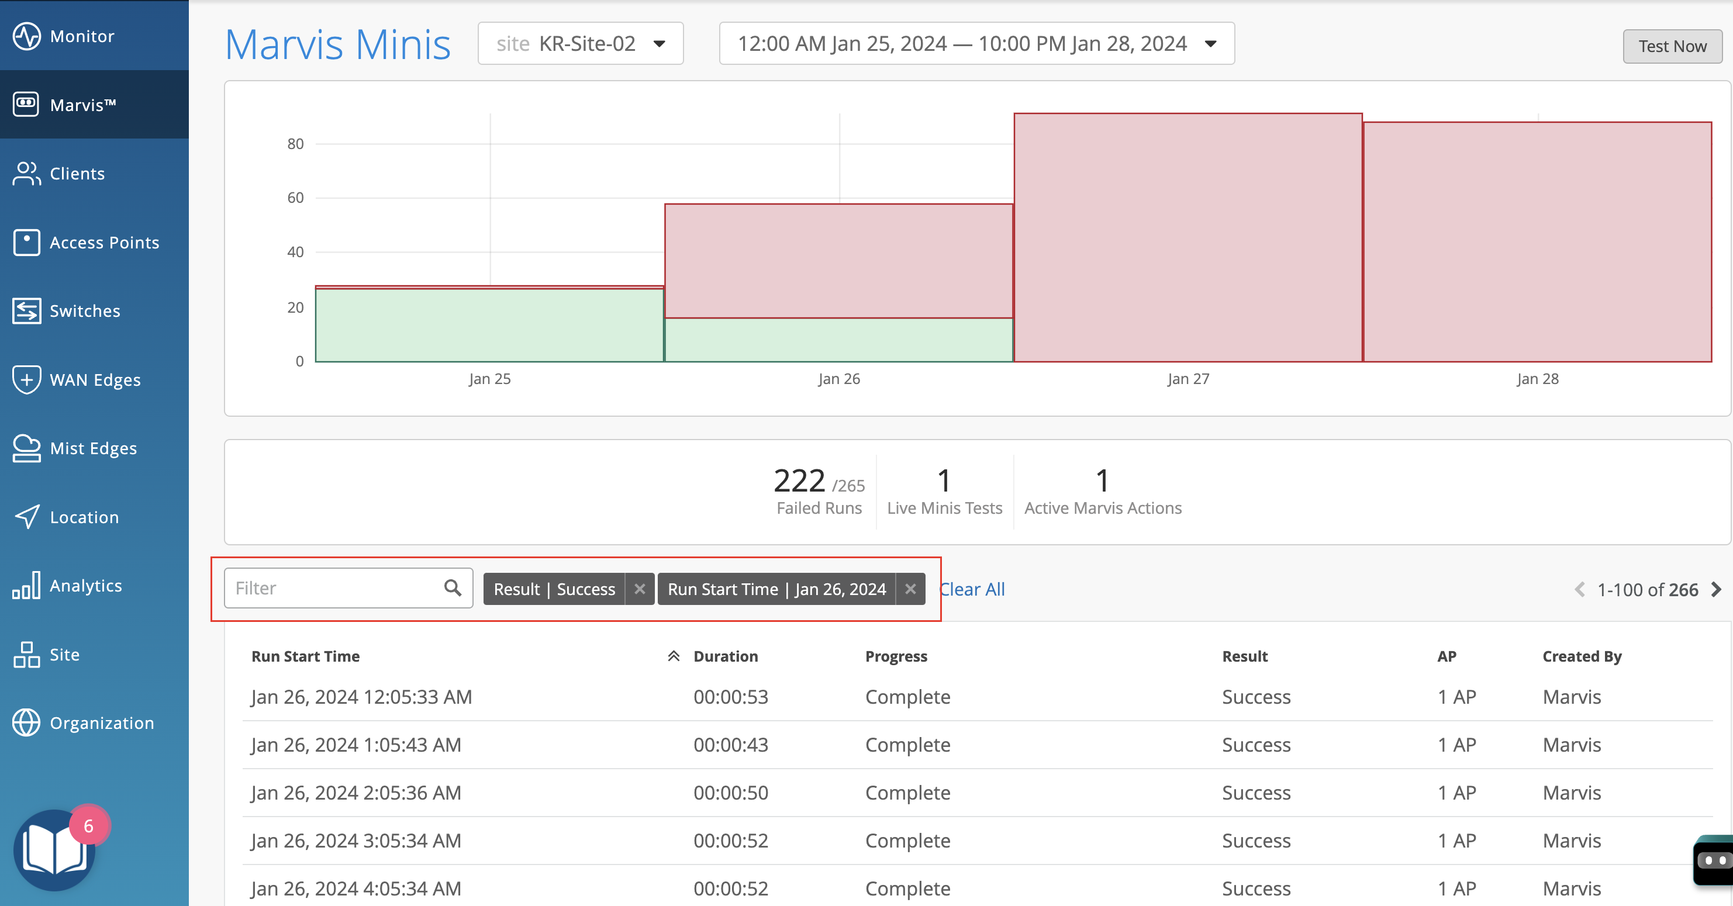
Task: Click the Organization globe icon
Action: (26, 722)
